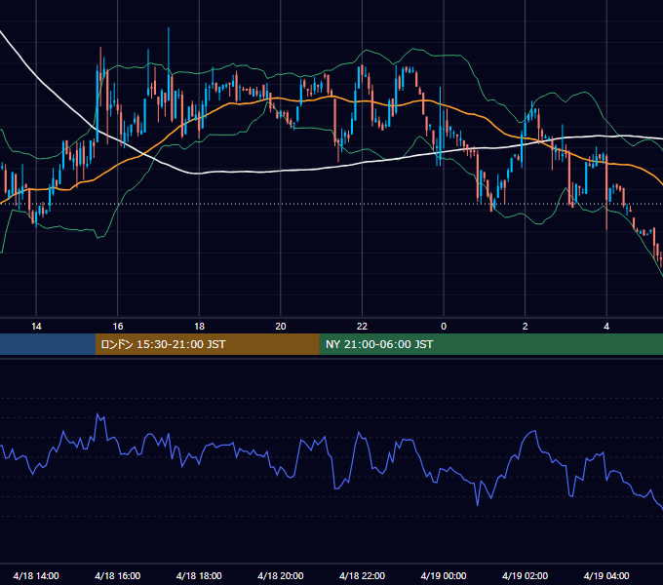Select the 4/18 22:00 time label
This screenshot has height=585, width=663.
362,575
